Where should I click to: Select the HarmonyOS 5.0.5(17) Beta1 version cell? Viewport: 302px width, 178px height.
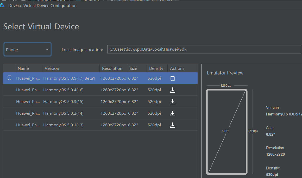[69, 78]
